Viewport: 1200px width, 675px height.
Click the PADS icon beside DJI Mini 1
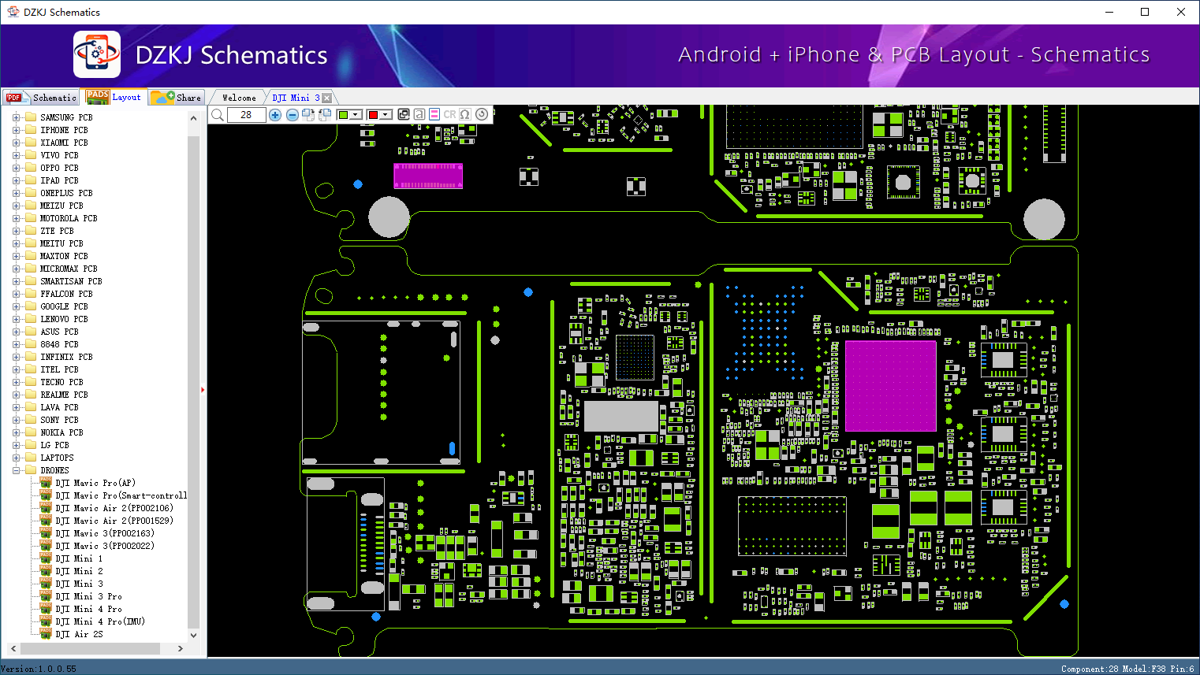coord(46,558)
